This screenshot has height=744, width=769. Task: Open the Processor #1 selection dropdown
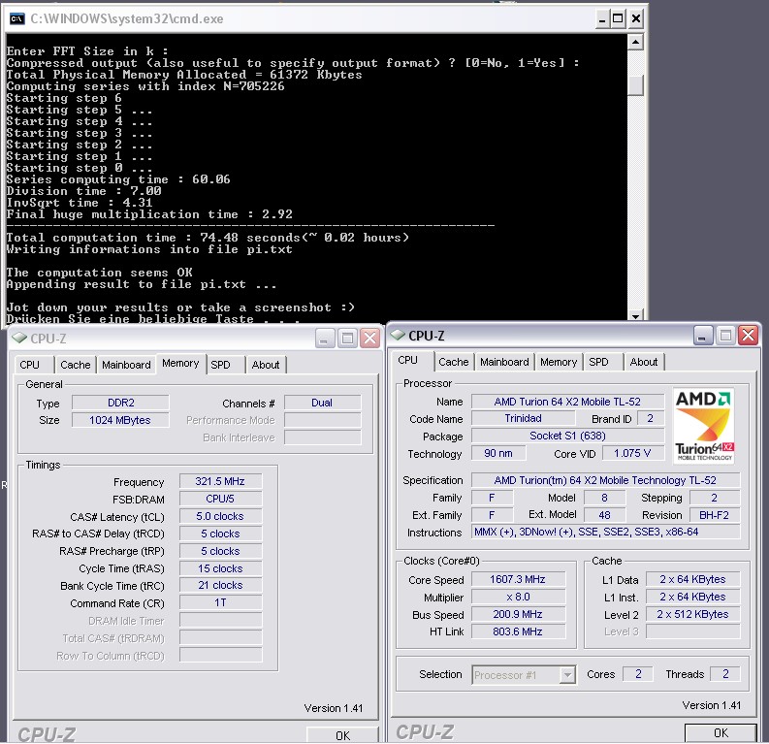point(567,675)
